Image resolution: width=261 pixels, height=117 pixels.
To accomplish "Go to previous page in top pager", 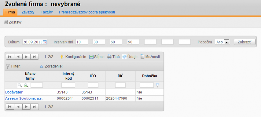I will coord(18,57).
